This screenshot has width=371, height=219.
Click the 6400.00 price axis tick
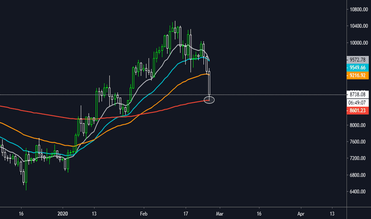[x=357, y=192]
